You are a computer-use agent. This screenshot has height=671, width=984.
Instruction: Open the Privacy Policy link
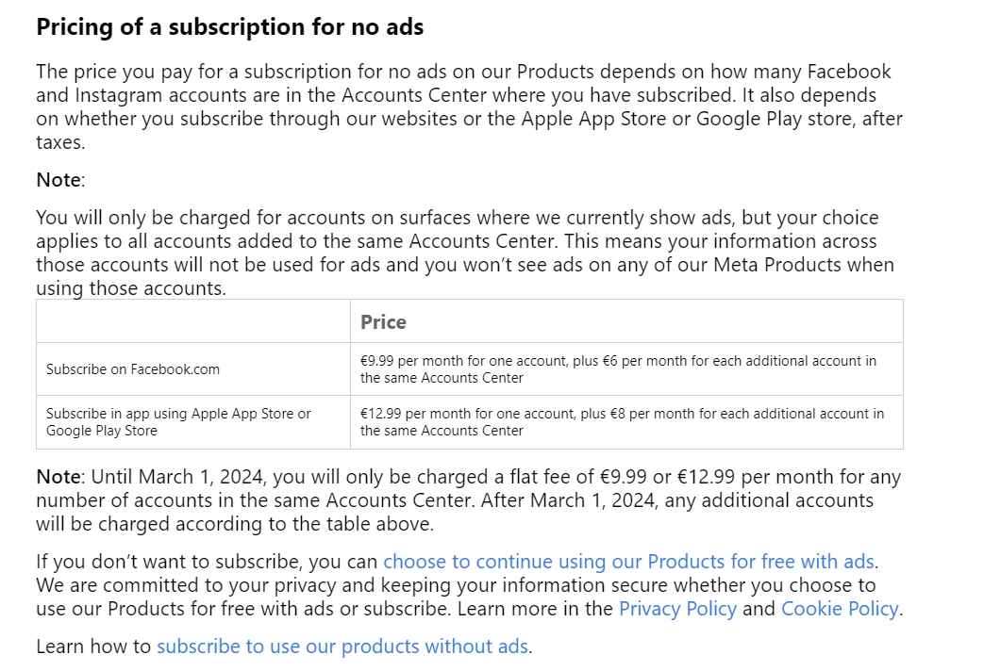pyautogui.click(x=676, y=609)
